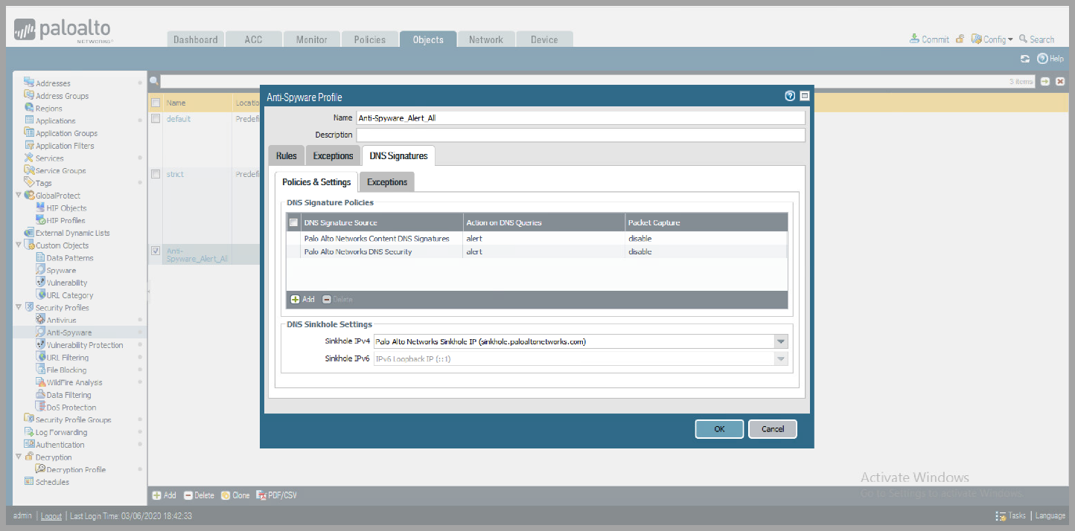Open the Sinkhole IPv4 dropdown
Screen dimensions: 1075x531
tap(780, 341)
